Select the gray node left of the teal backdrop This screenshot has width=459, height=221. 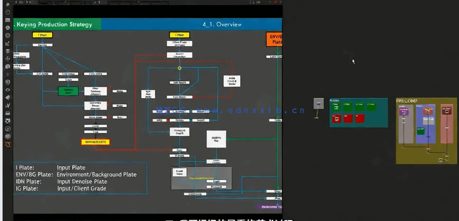pos(319,103)
